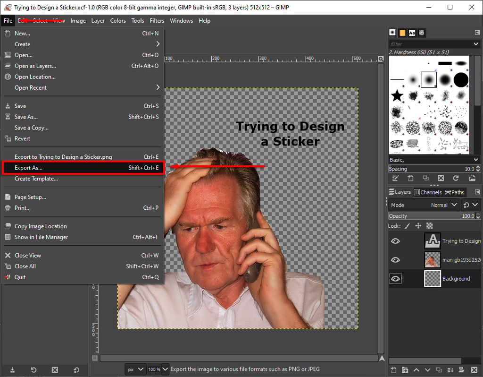Click the layer Opacity slider
The image size is (483, 377).
click(429, 216)
